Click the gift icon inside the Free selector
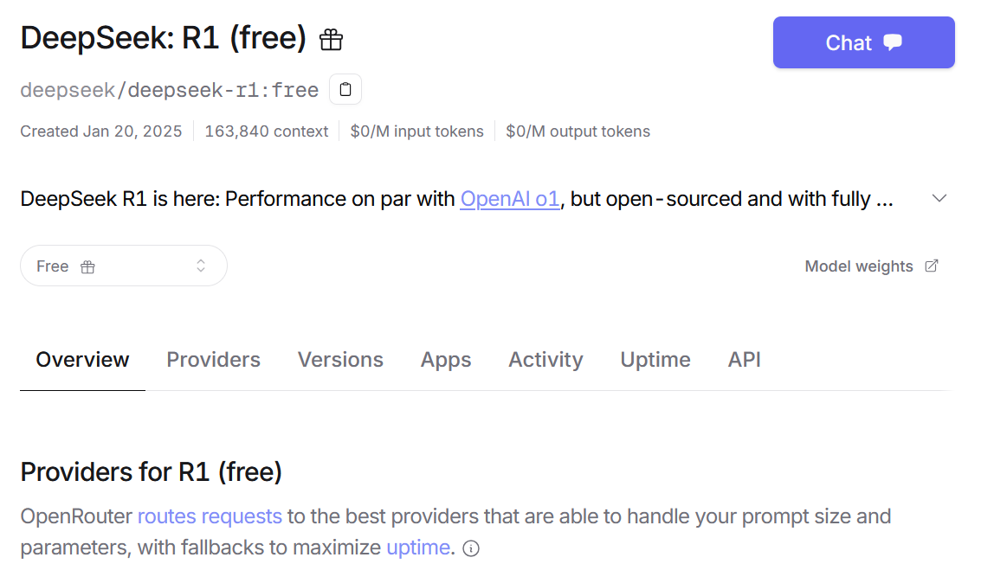The height and width of the screenshot is (583, 994). coord(87,267)
